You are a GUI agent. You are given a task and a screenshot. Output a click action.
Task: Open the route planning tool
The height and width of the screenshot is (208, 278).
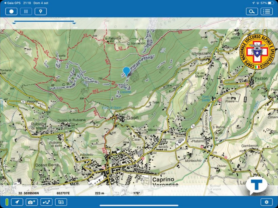46,202
